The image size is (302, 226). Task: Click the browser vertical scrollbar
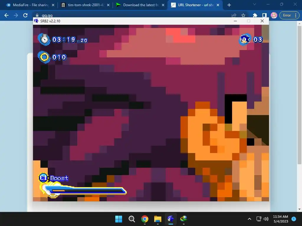[299, 95]
